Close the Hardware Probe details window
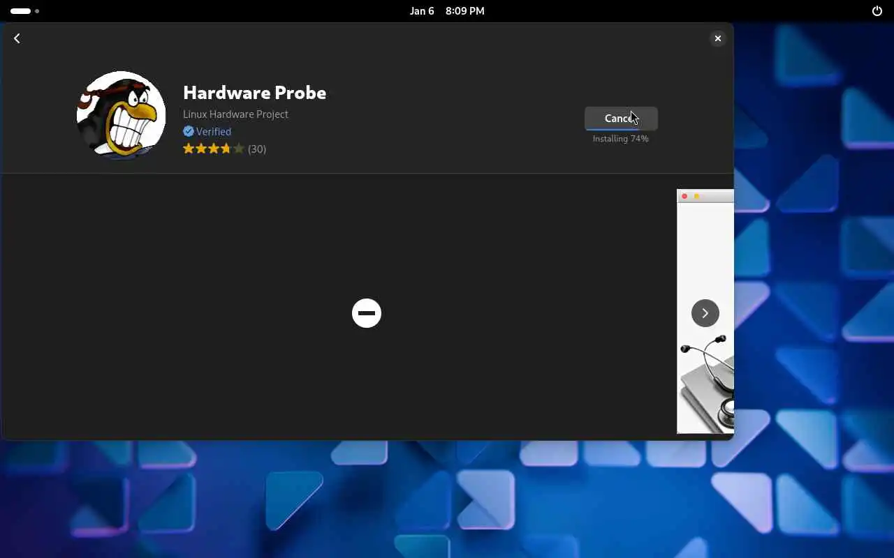Image resolution: width=894 pixels, height=558 pixels. 717,38
